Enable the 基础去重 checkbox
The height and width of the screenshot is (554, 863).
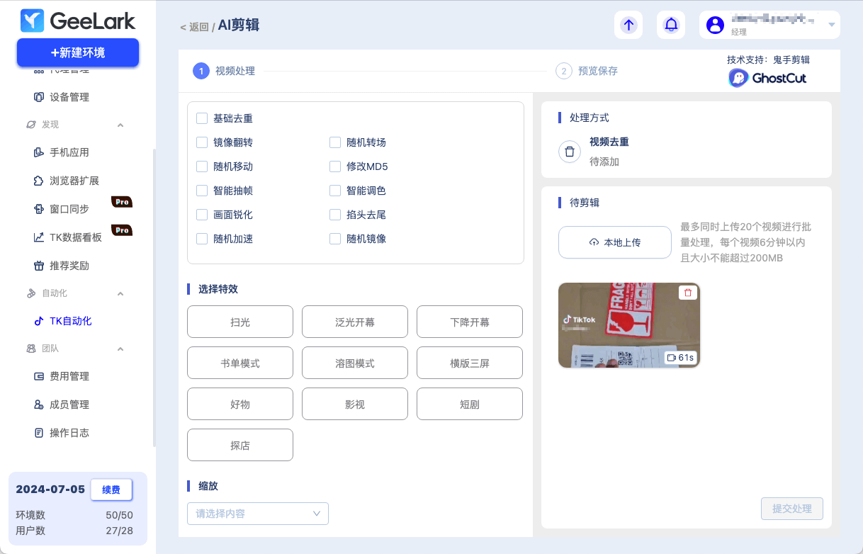coord(202,118)
